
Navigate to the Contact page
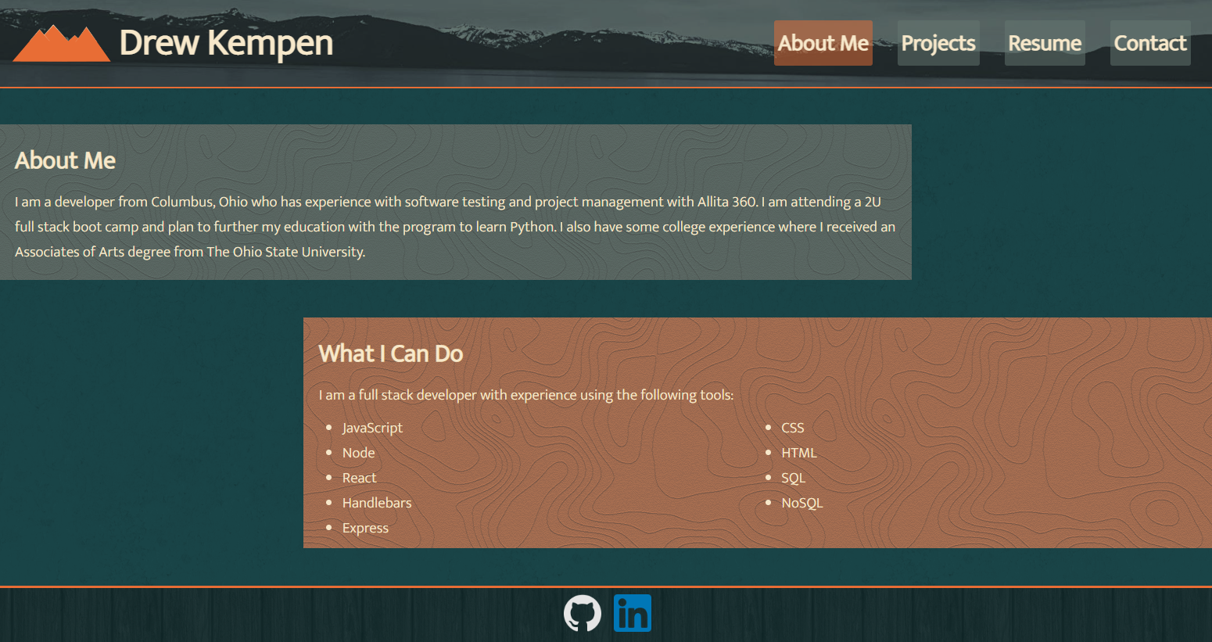coord(1150,43)
